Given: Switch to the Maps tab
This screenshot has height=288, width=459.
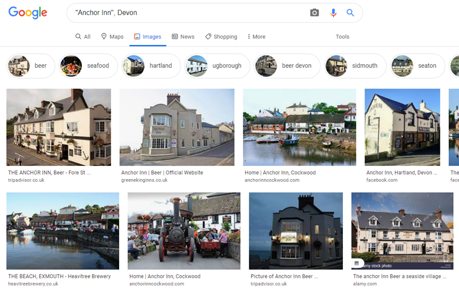Looking at the screenshot, I should coord(112,37).
